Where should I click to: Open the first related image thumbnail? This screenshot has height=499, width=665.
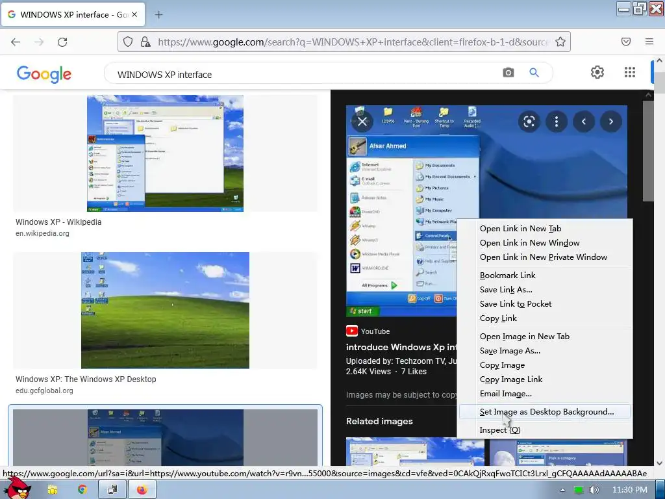coord(415,452)
